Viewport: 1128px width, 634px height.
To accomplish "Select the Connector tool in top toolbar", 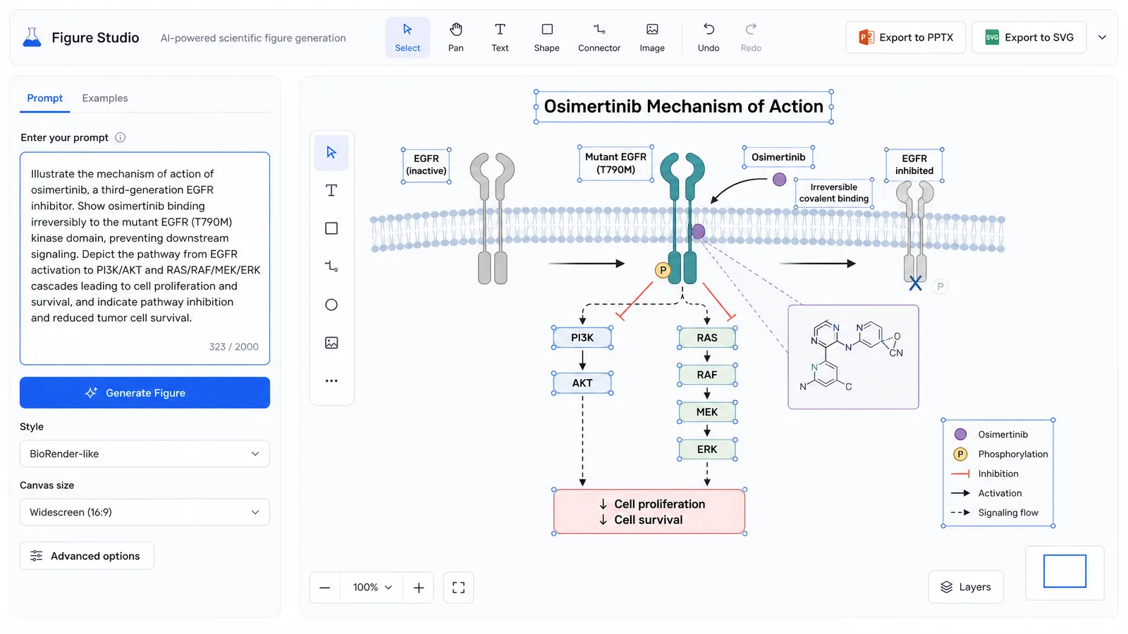I will tap(599, 37).
